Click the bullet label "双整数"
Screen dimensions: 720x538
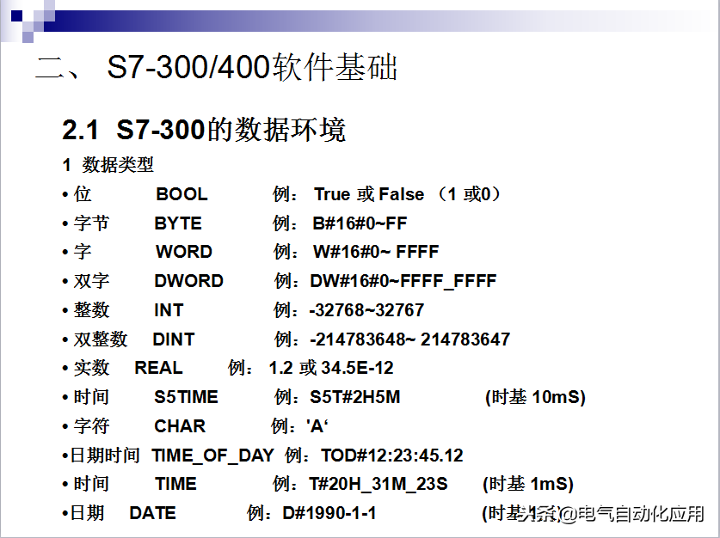pyautogui.click(x=101, y=339)
